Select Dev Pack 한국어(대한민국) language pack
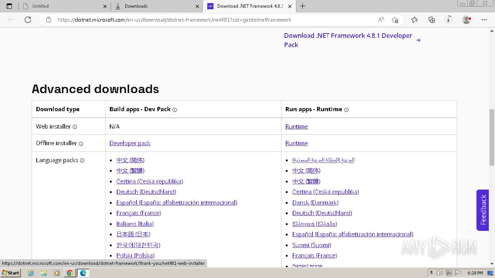This screenshot has width=495, height=278. click(x=138, y=245)
